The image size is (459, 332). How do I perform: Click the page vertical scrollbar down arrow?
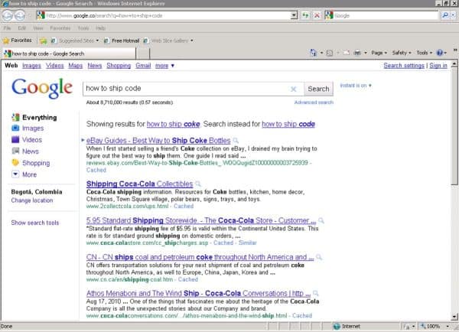454,317
